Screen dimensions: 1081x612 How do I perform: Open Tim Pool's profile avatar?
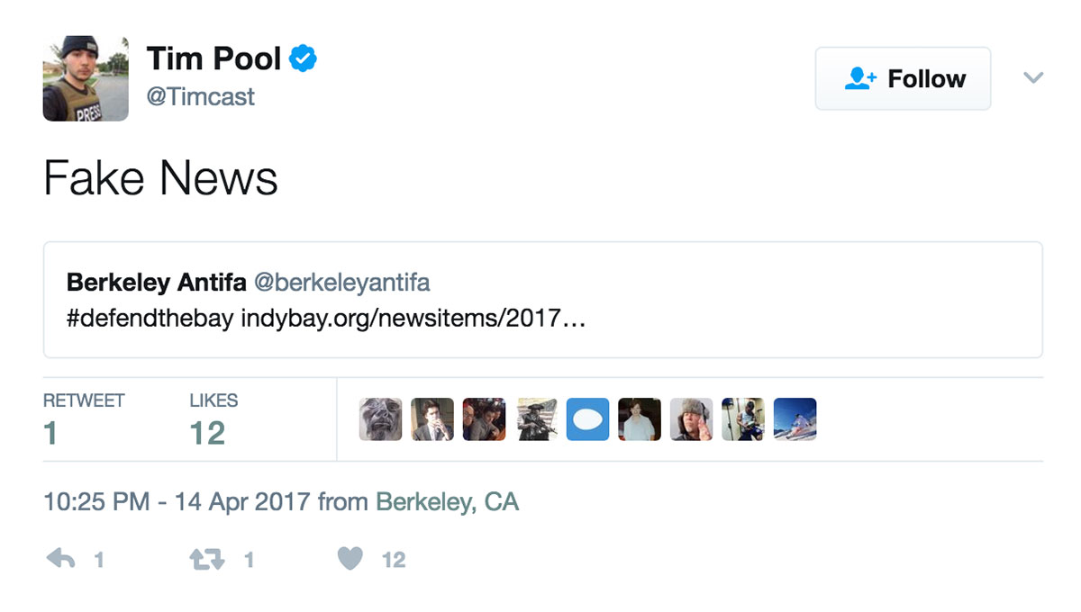point(86,78)
